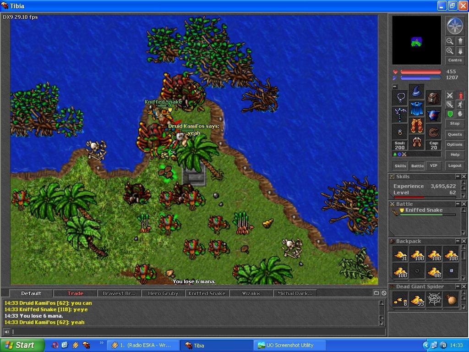Select Kniffed Snake in the Battle list
The image size is (469, 352).
click(x=425, y=212)
